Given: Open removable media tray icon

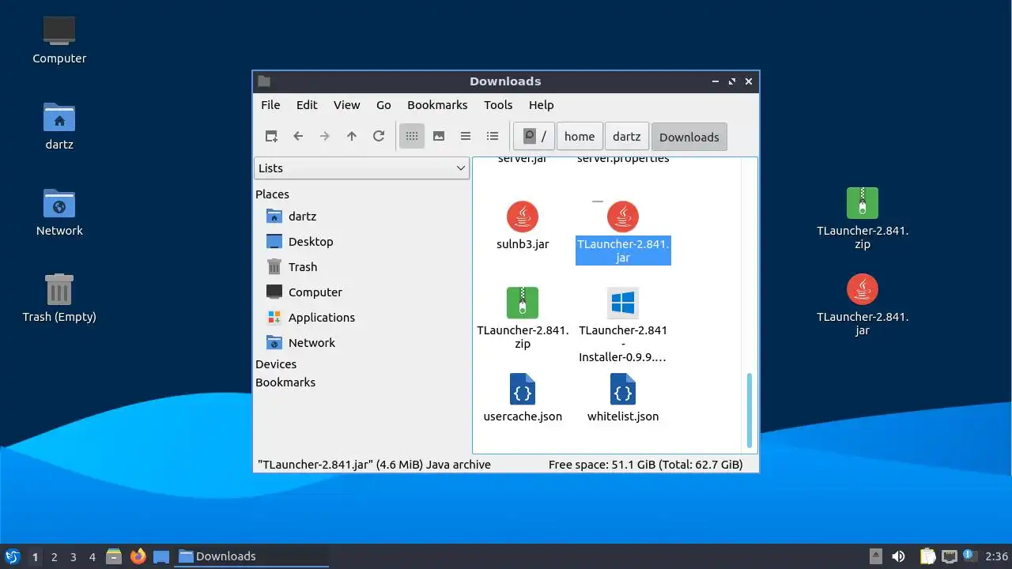Looking at the screenshot, I should 876,556.
